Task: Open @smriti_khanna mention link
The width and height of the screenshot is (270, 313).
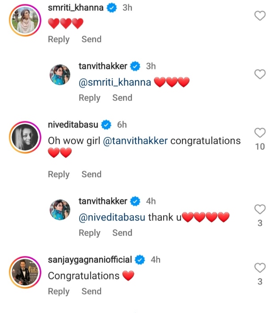Action: coord(115,82)
